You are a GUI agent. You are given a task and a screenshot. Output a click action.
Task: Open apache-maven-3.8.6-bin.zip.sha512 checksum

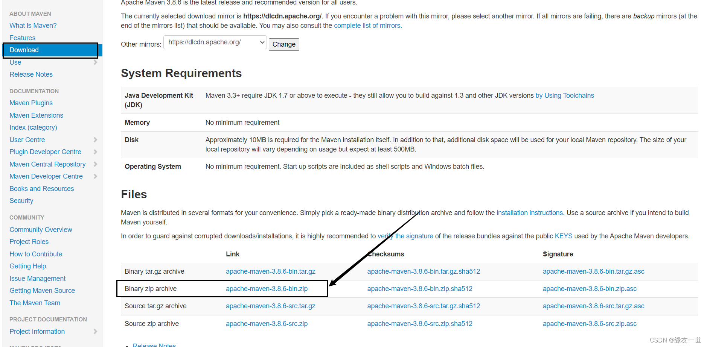420,289
